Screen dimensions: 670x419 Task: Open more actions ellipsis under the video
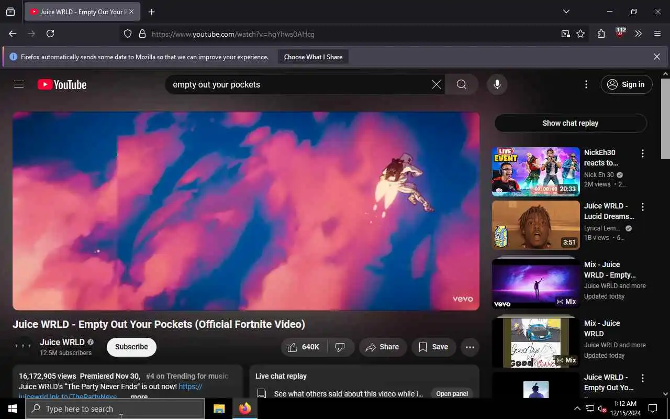[470, 347]
